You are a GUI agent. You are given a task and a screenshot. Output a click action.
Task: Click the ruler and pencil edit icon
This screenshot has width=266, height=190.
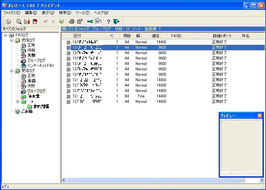(x=27, y=21)
